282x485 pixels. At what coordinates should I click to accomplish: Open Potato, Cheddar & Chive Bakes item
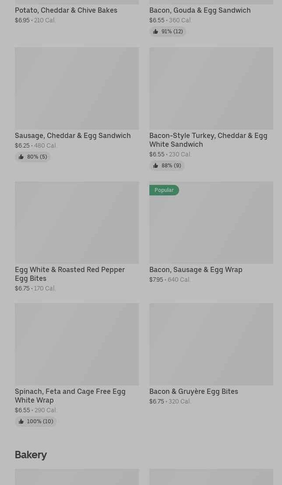pyautogui.click(x=66, y=10)
